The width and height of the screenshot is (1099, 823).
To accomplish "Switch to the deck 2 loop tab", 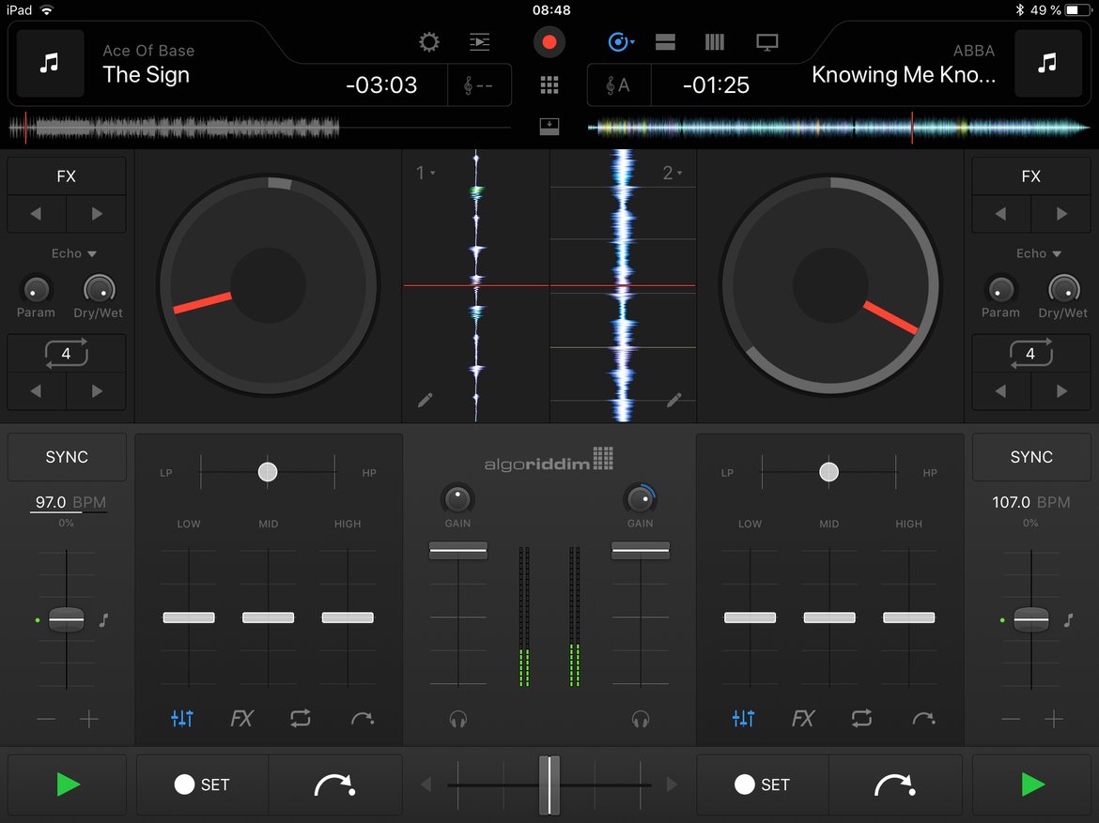I will pyautogui.click(x=862, y=718).
